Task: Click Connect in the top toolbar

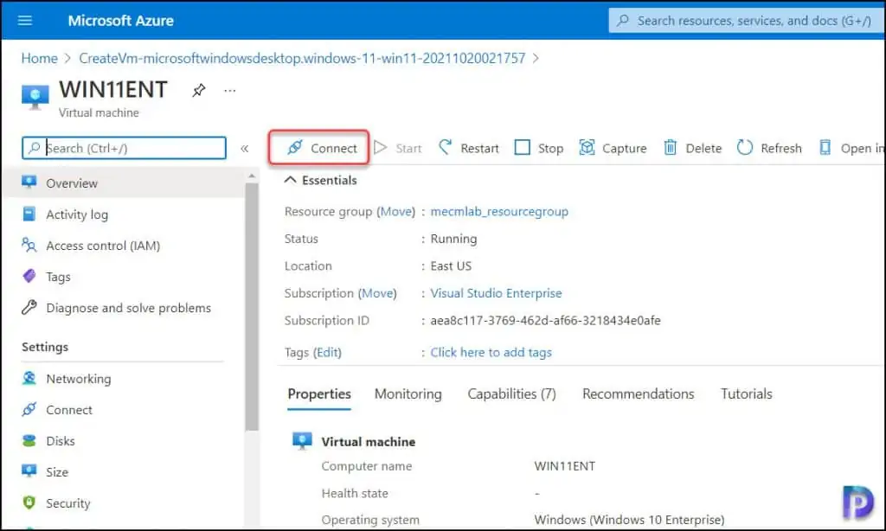Action: [x=322, y=148]
